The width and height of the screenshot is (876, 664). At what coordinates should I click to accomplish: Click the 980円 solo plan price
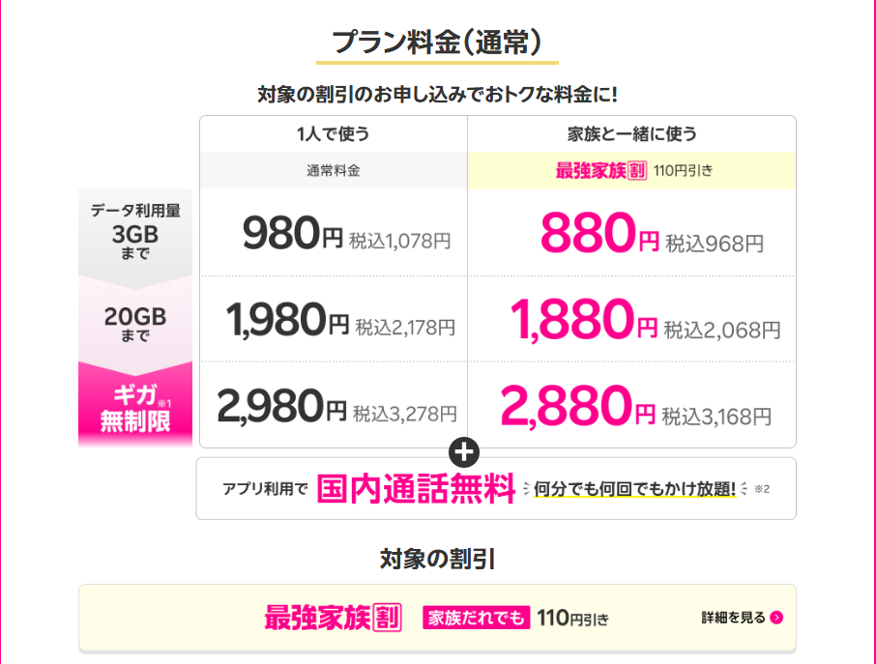click(x=293, y=233)
